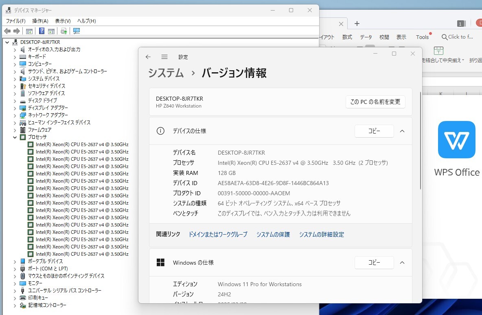Select the サウンド、ビデオ、およびゲーム コントローラー speaker icon
Image resolution: width=482 pixels, height=315 pixels.
tap(23, 71)
